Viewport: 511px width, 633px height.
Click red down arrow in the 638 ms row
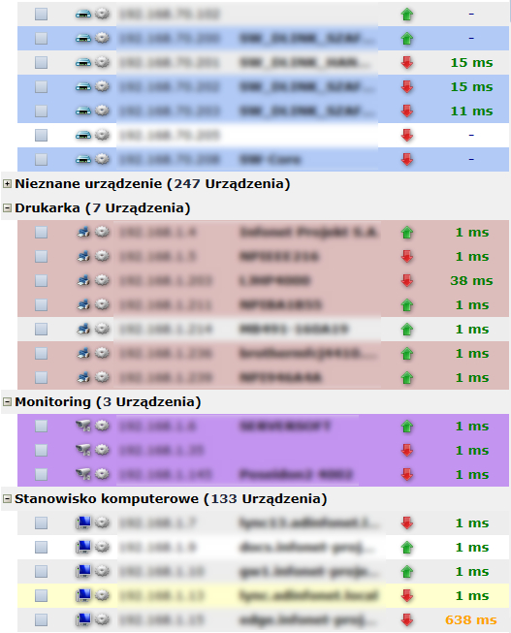pos(407,620)
